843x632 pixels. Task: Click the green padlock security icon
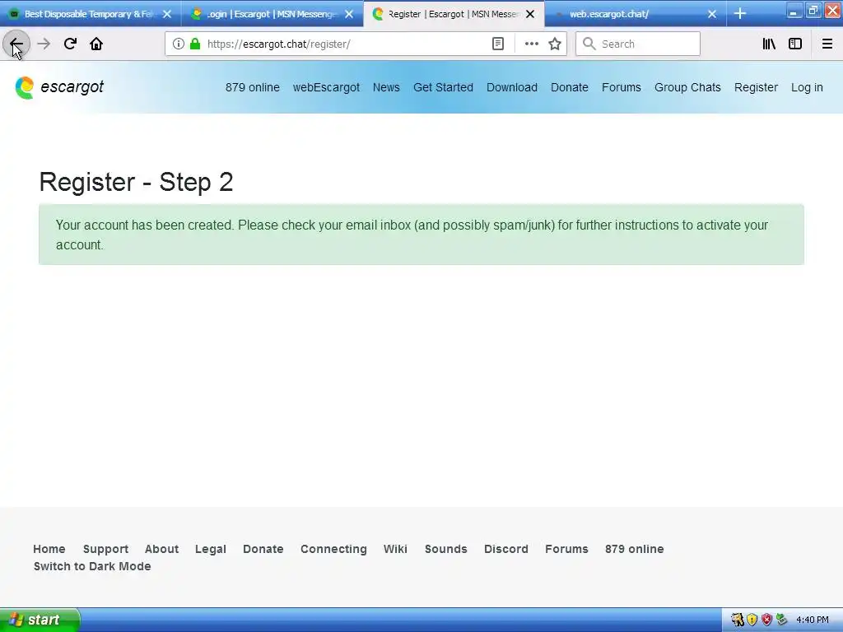click(195, 44)
